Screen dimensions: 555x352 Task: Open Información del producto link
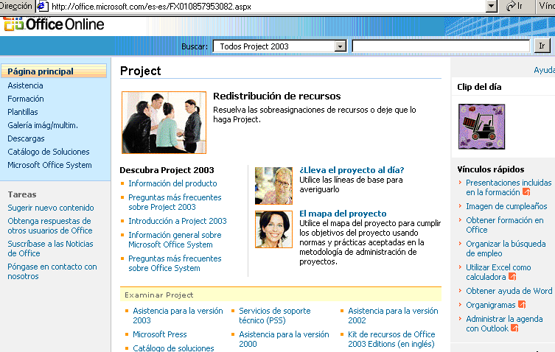click(172, 183)
